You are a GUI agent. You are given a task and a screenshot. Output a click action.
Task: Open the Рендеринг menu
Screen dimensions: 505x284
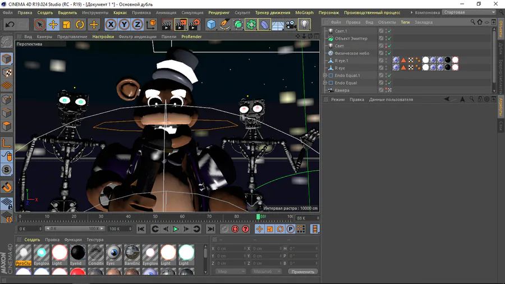pos(219,12)
